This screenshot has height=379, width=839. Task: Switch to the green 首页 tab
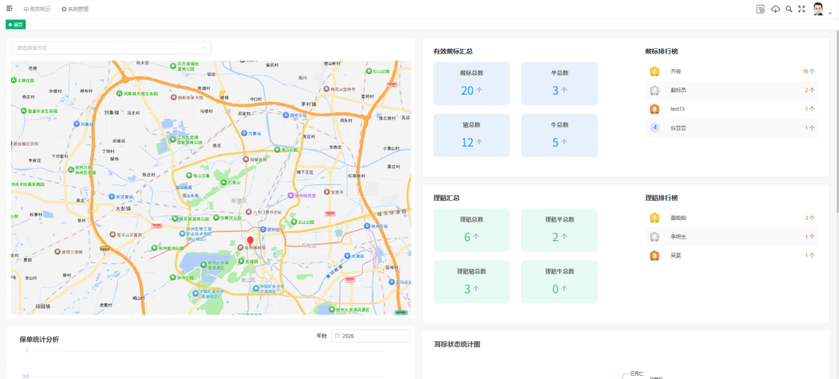pyautogui.click(x=16, y=25)
